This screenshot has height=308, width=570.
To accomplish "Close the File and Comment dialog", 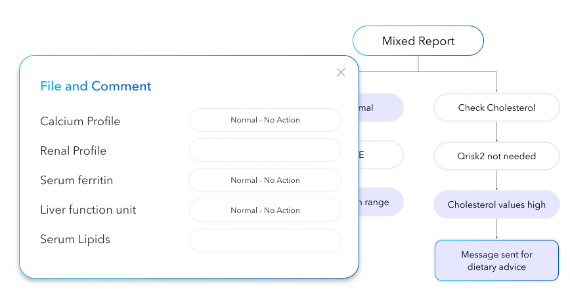I will pos(341,73).
